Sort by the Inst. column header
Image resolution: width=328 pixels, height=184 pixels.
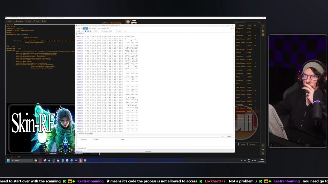click(255, 26)
